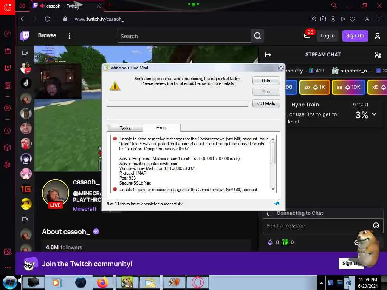This screenshot has height=290, width=387.
Task: Open Firefox from the taskbar
Action: point(103,282)
